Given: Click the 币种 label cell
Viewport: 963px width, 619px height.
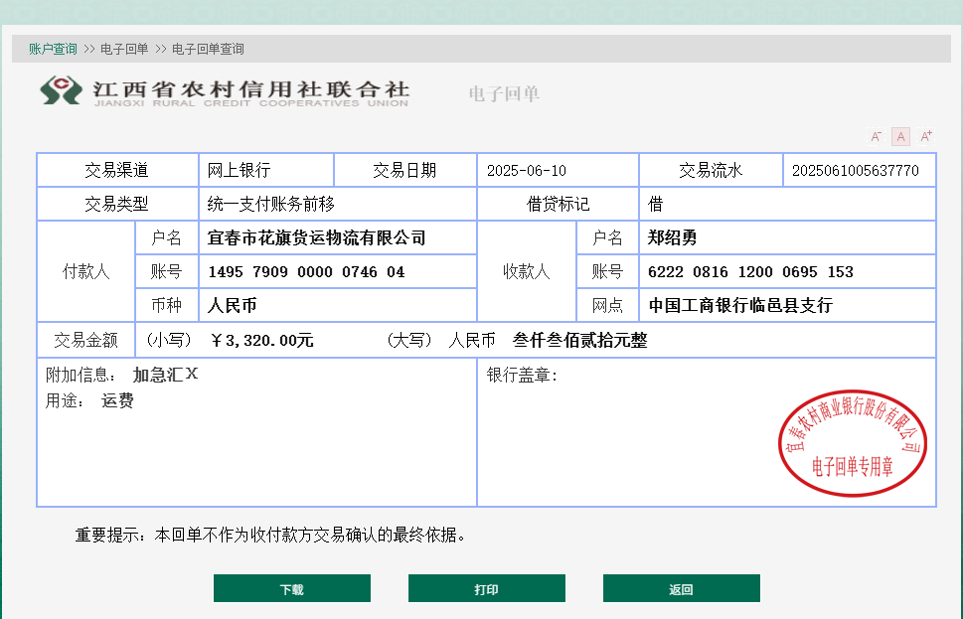Looking at the screenshot, I should tap(166, 305).
